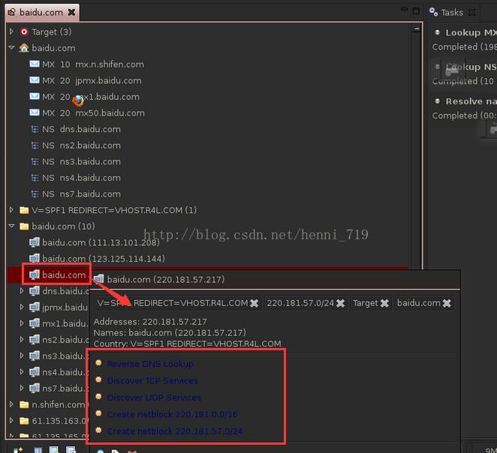Image resolution: width=497 pixels, height=453 pixels.
Task: Expand the mx1.baidu host node
Action: [x=22, y=323]
